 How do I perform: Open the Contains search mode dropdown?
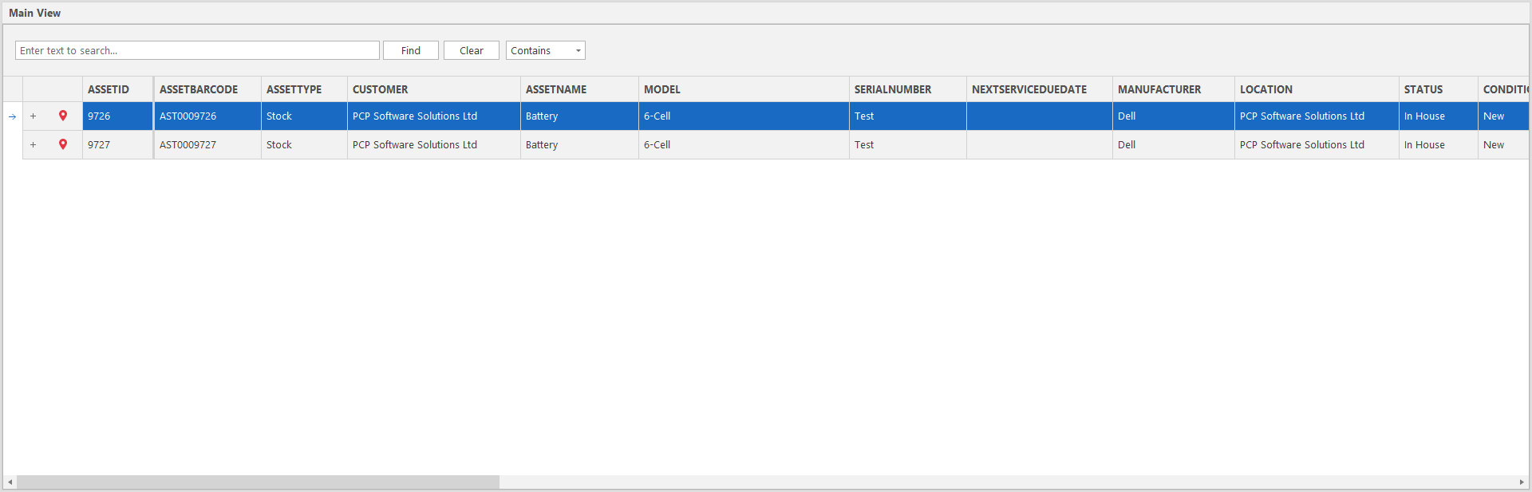(546, 50)
